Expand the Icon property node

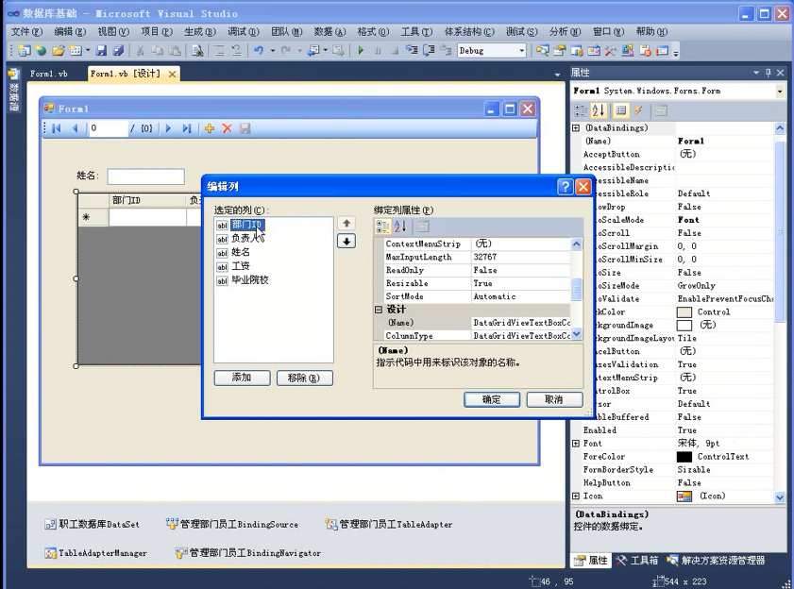[x=576, y=496]
